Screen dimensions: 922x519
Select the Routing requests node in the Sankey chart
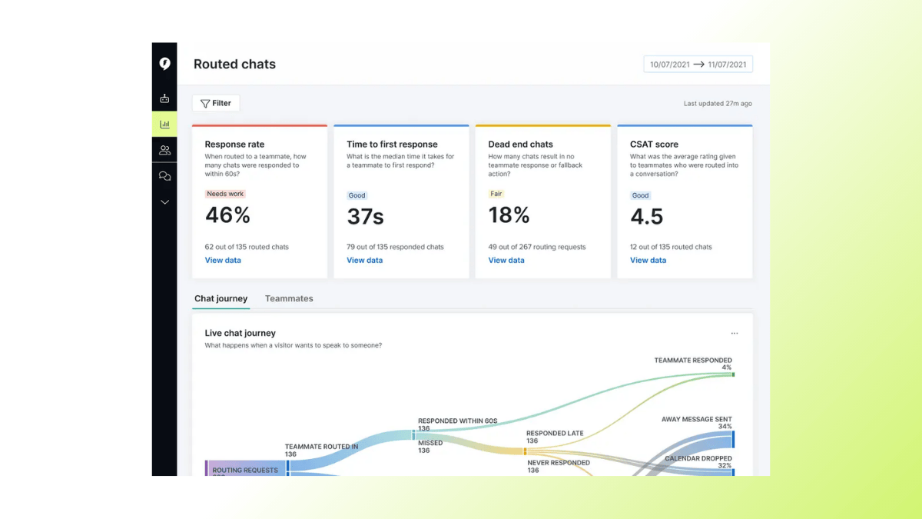click(244, 469)
